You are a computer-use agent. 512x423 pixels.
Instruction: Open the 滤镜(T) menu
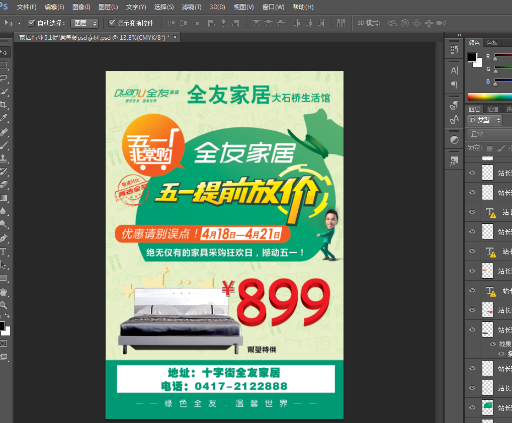pyautogui.click(x=191, y=7)
